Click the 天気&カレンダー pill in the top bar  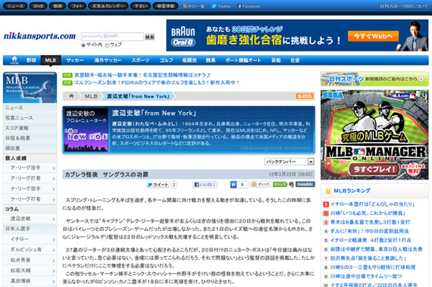[x=108, y=6]
